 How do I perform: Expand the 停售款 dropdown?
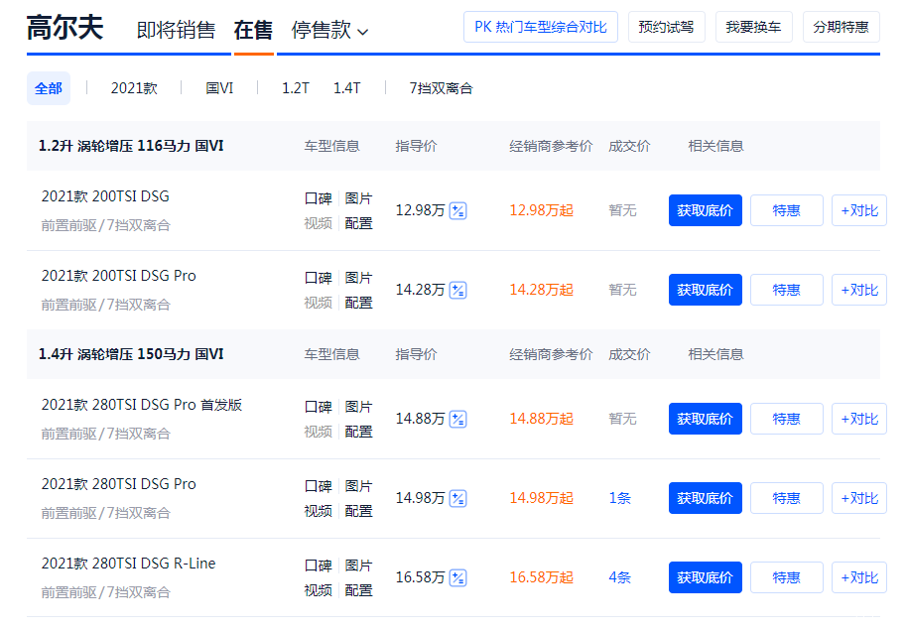coord(329,31)
